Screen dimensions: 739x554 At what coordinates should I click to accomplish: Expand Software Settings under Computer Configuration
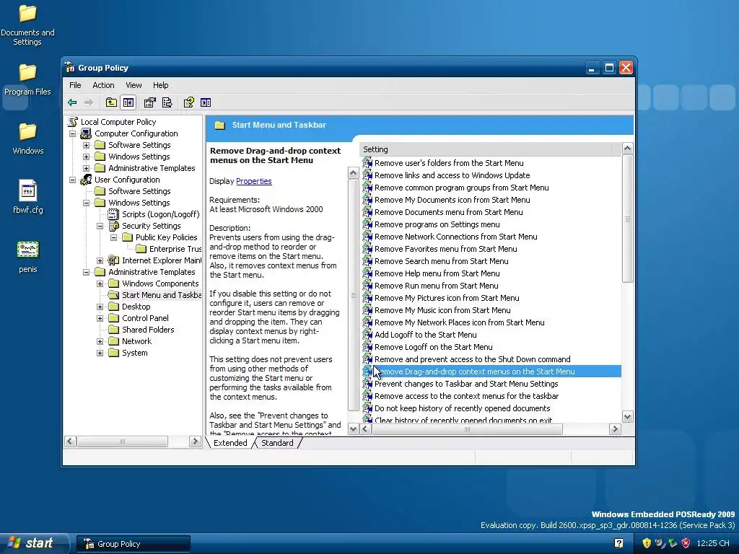coord(87,145)
